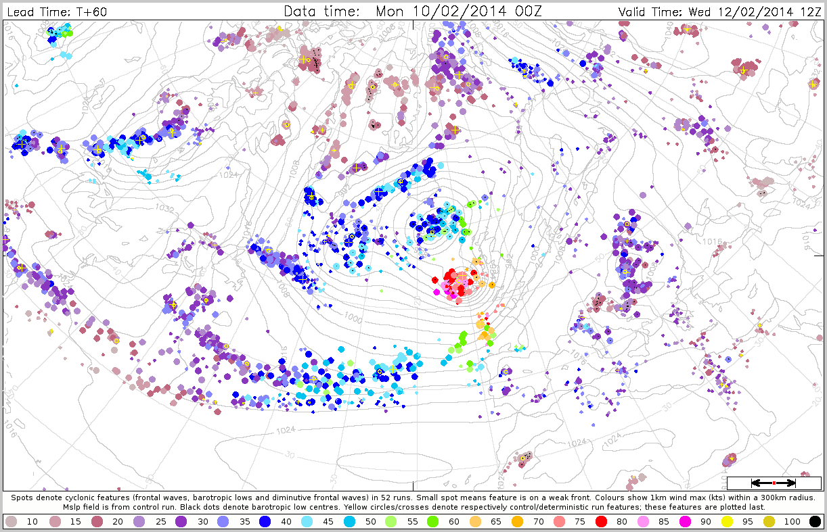Click the caption line starting 'Spots denote cyclonic features'
The height and width of the screenshot is (532, 827).
(x=413, y=497)
